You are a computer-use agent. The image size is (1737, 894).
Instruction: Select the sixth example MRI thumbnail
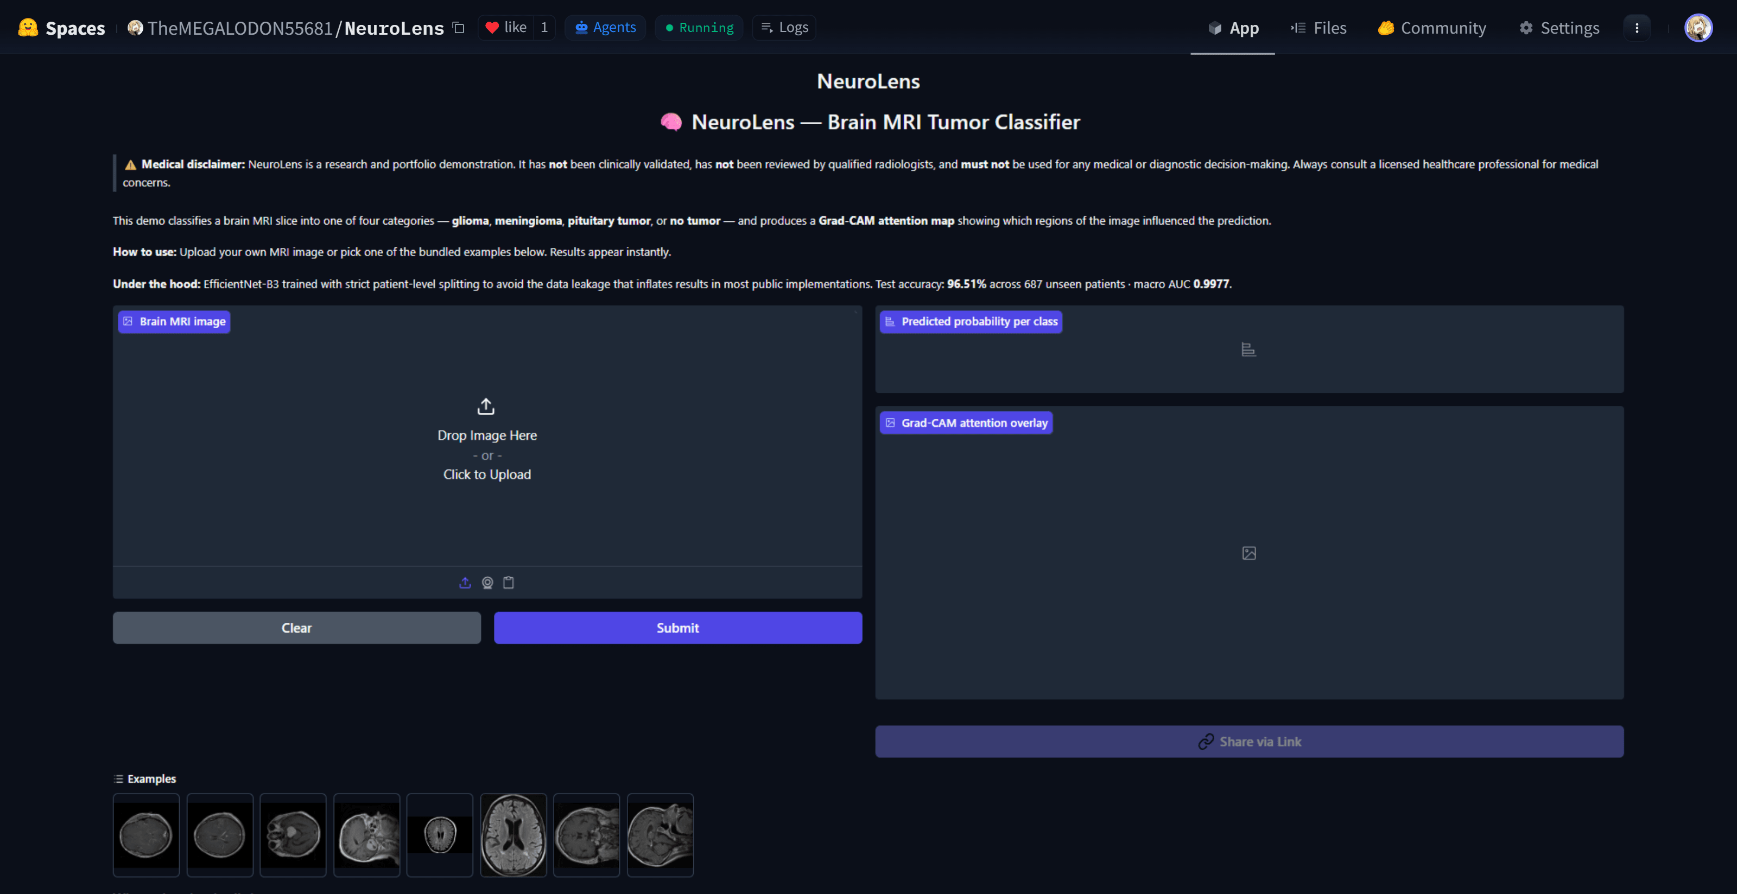(x=514, y=835)
